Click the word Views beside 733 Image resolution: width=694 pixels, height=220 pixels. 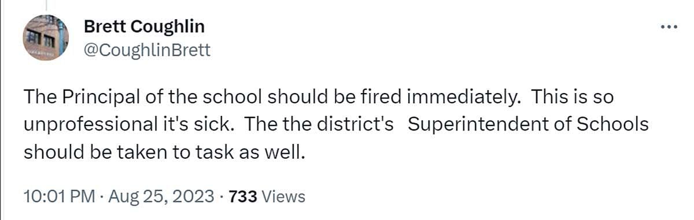click(x=283, y=196)
